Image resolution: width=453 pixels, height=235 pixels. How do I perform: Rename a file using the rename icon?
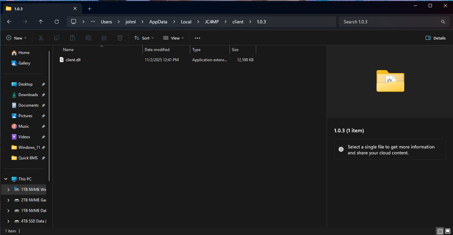(x=88, y=38)
